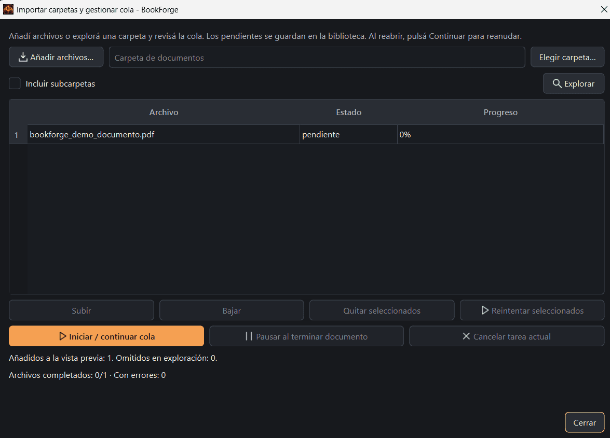Click the Estado column header
Viewport: 610px width, 438px height.
348,112
